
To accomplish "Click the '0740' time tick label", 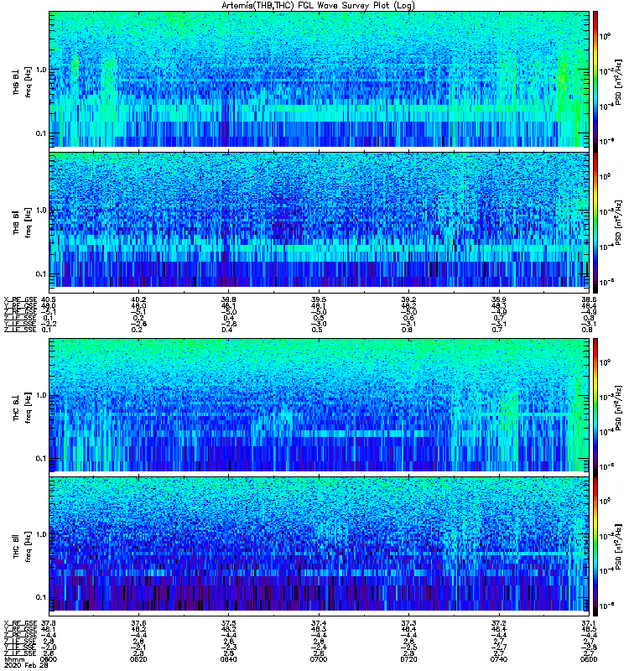I will click(498, 659).
